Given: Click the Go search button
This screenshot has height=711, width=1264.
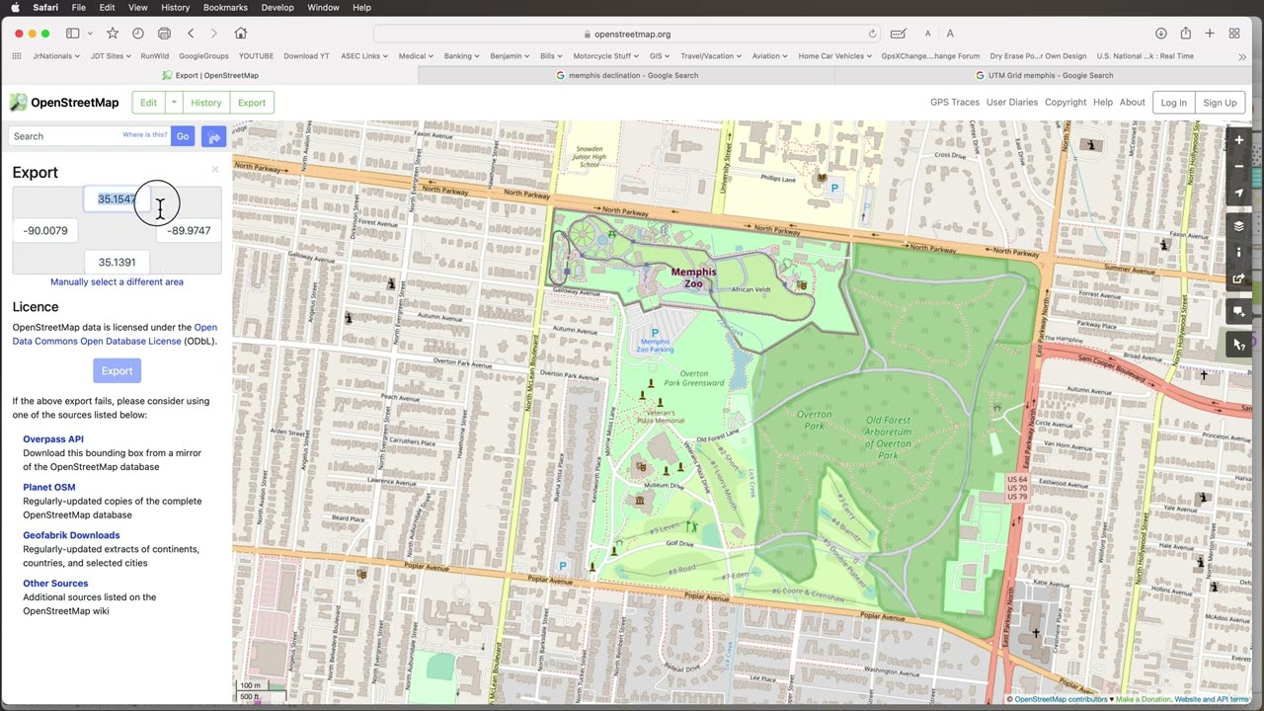Looking at the screenshot, I should coord(183,136).
